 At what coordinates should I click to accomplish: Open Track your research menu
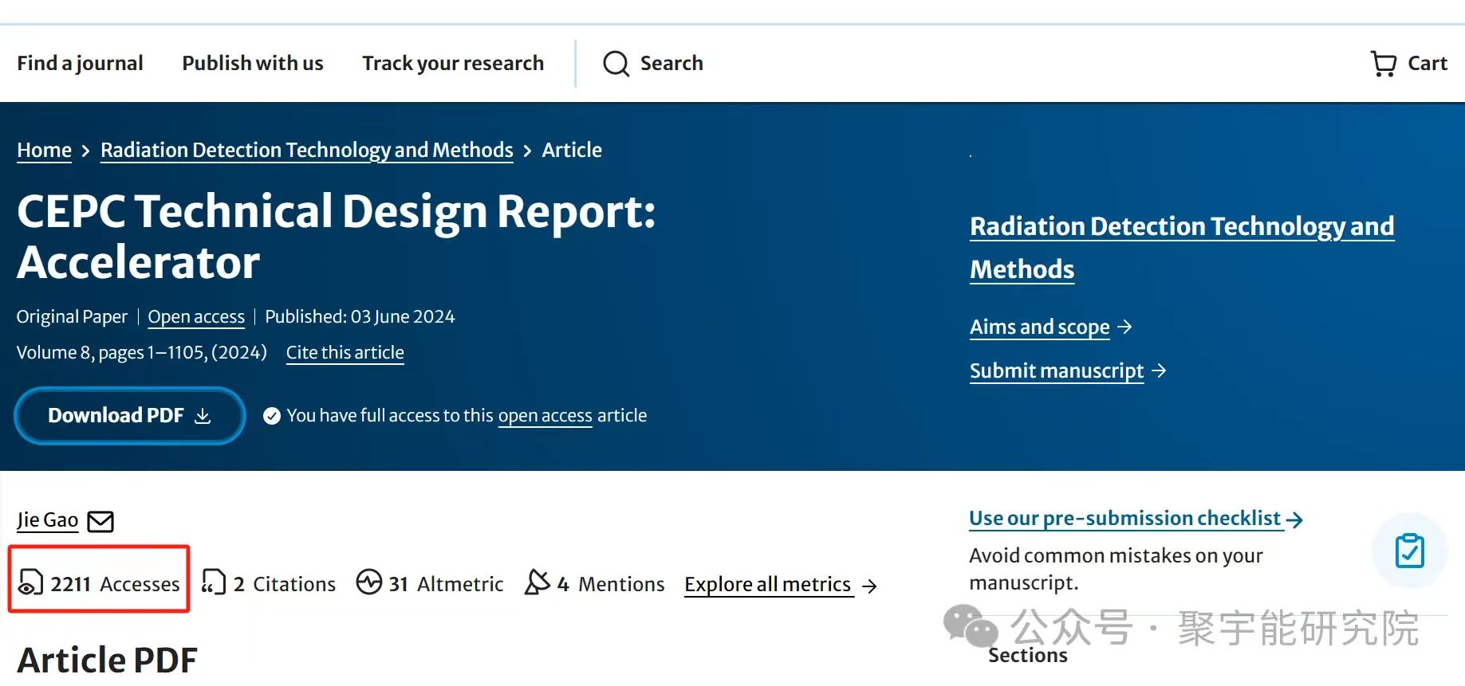click(x=452, y=64)
